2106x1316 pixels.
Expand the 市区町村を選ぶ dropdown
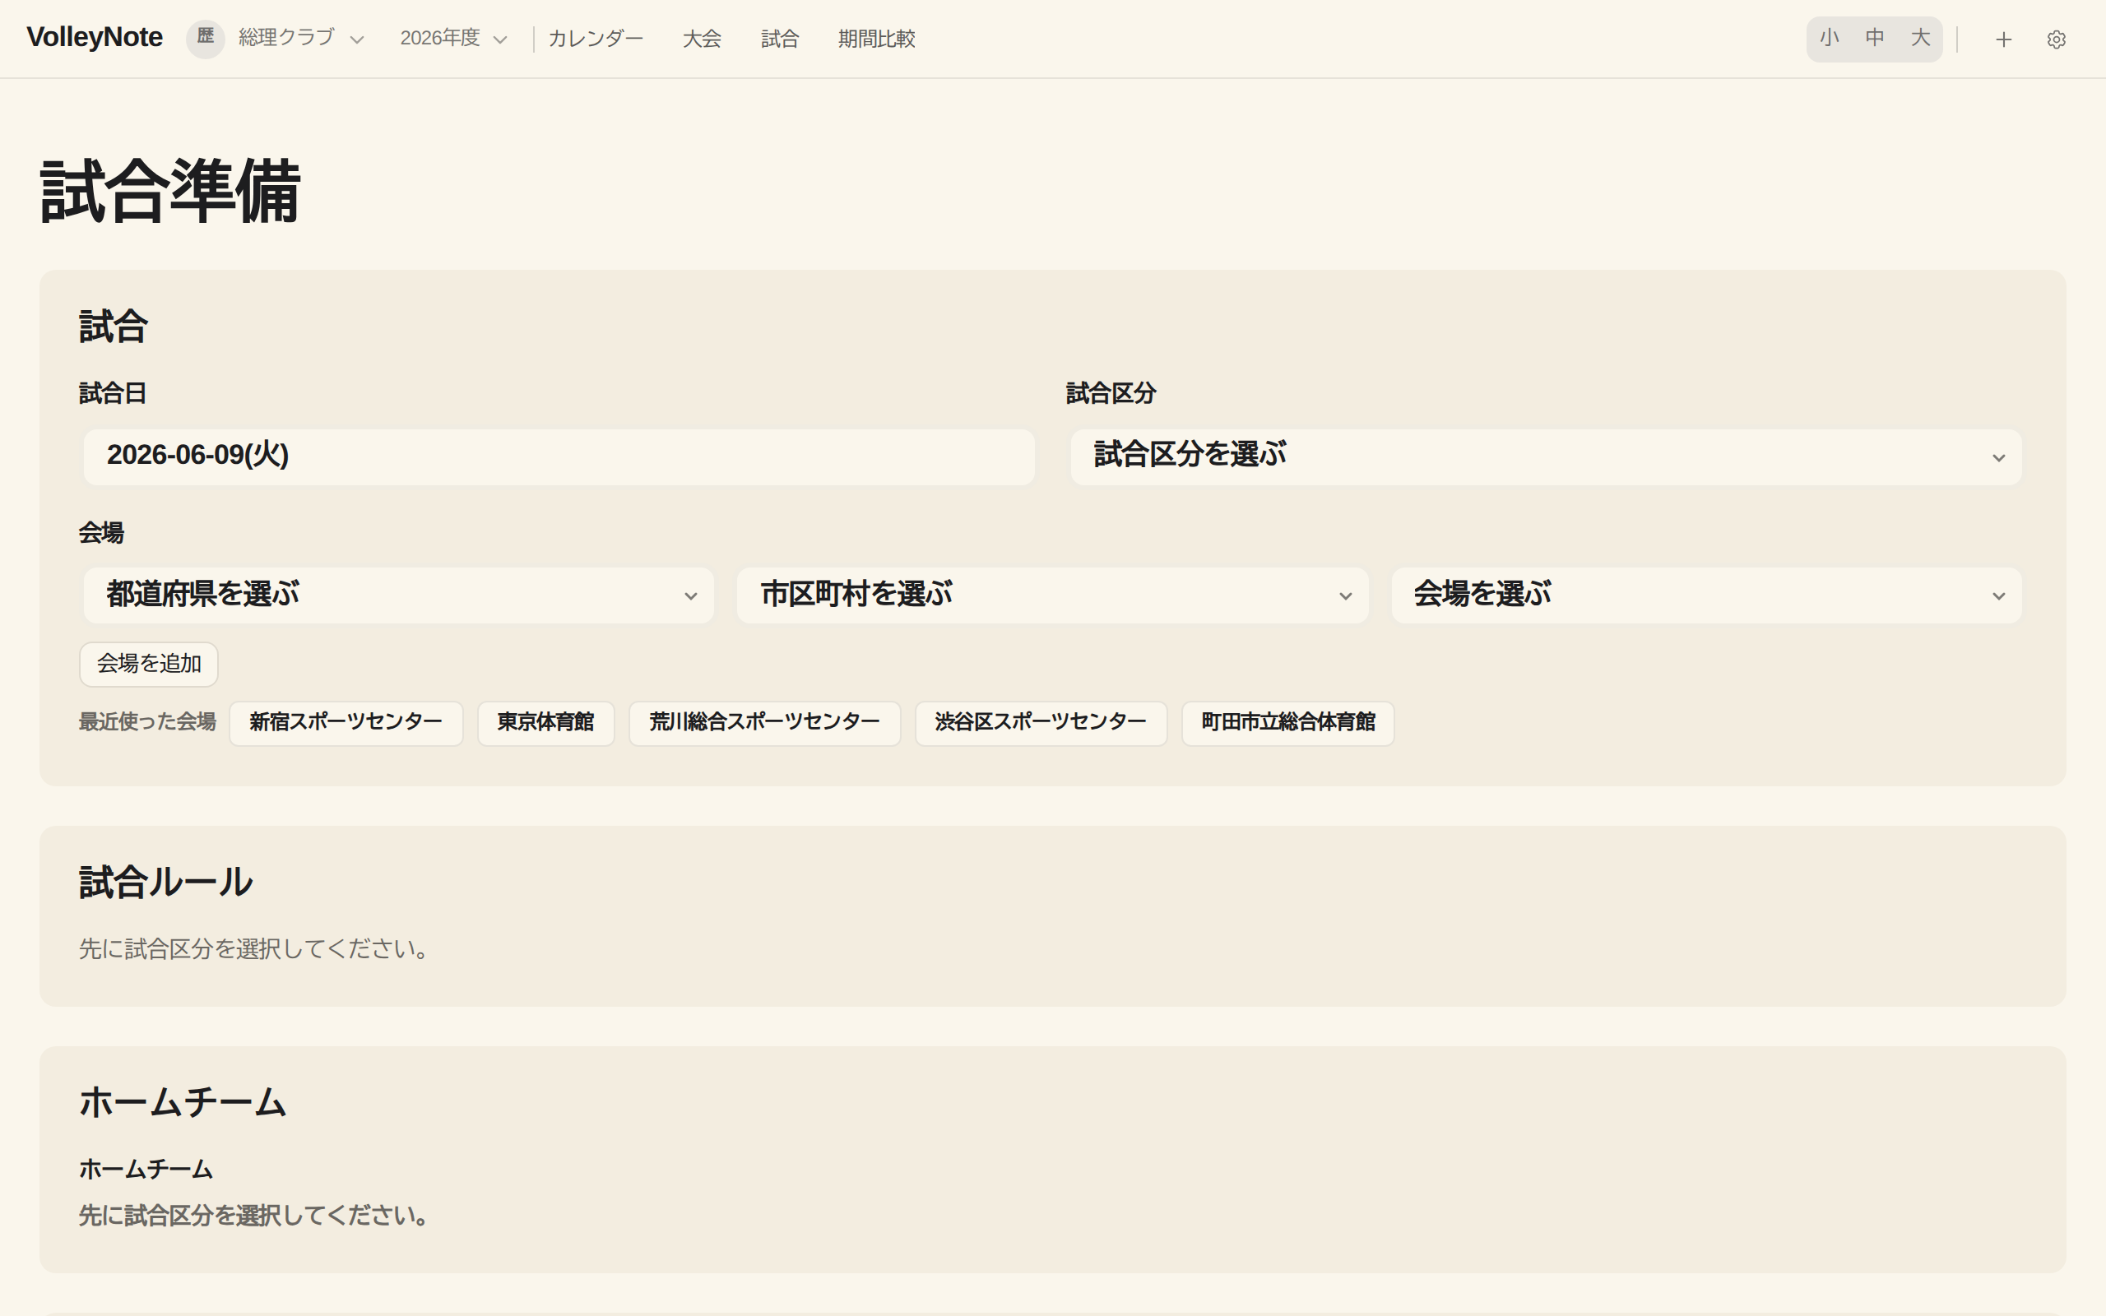(x=1052, y=595)
